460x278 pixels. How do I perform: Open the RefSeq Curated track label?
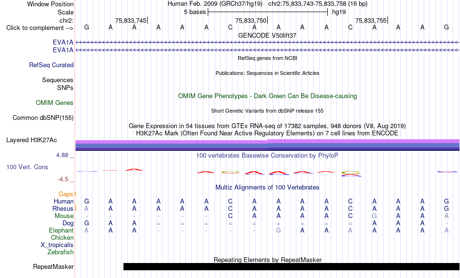coord(51,65)
